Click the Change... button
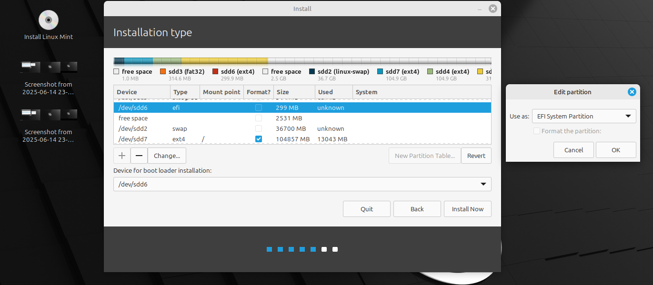Screen dimensions: 653x285 [x=167, y=156]
